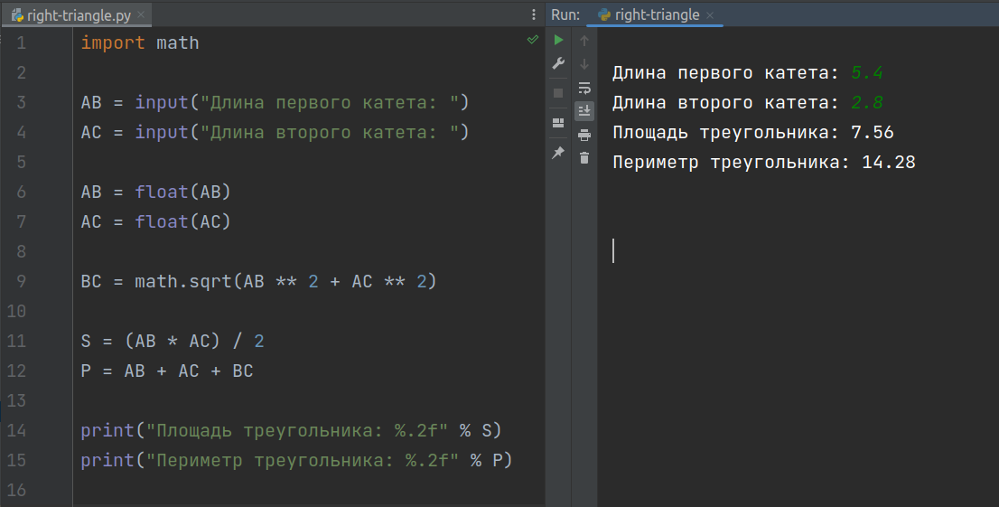999x507 pixels.
Task: Click the 'P = AB + AC + BC' line
Action: point(167,371)
